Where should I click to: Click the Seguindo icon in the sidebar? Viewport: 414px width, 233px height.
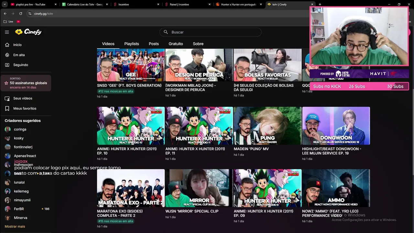[x=7, y=65]
